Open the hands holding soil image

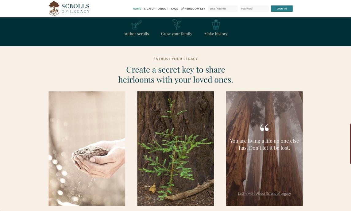tap(87, 148)
